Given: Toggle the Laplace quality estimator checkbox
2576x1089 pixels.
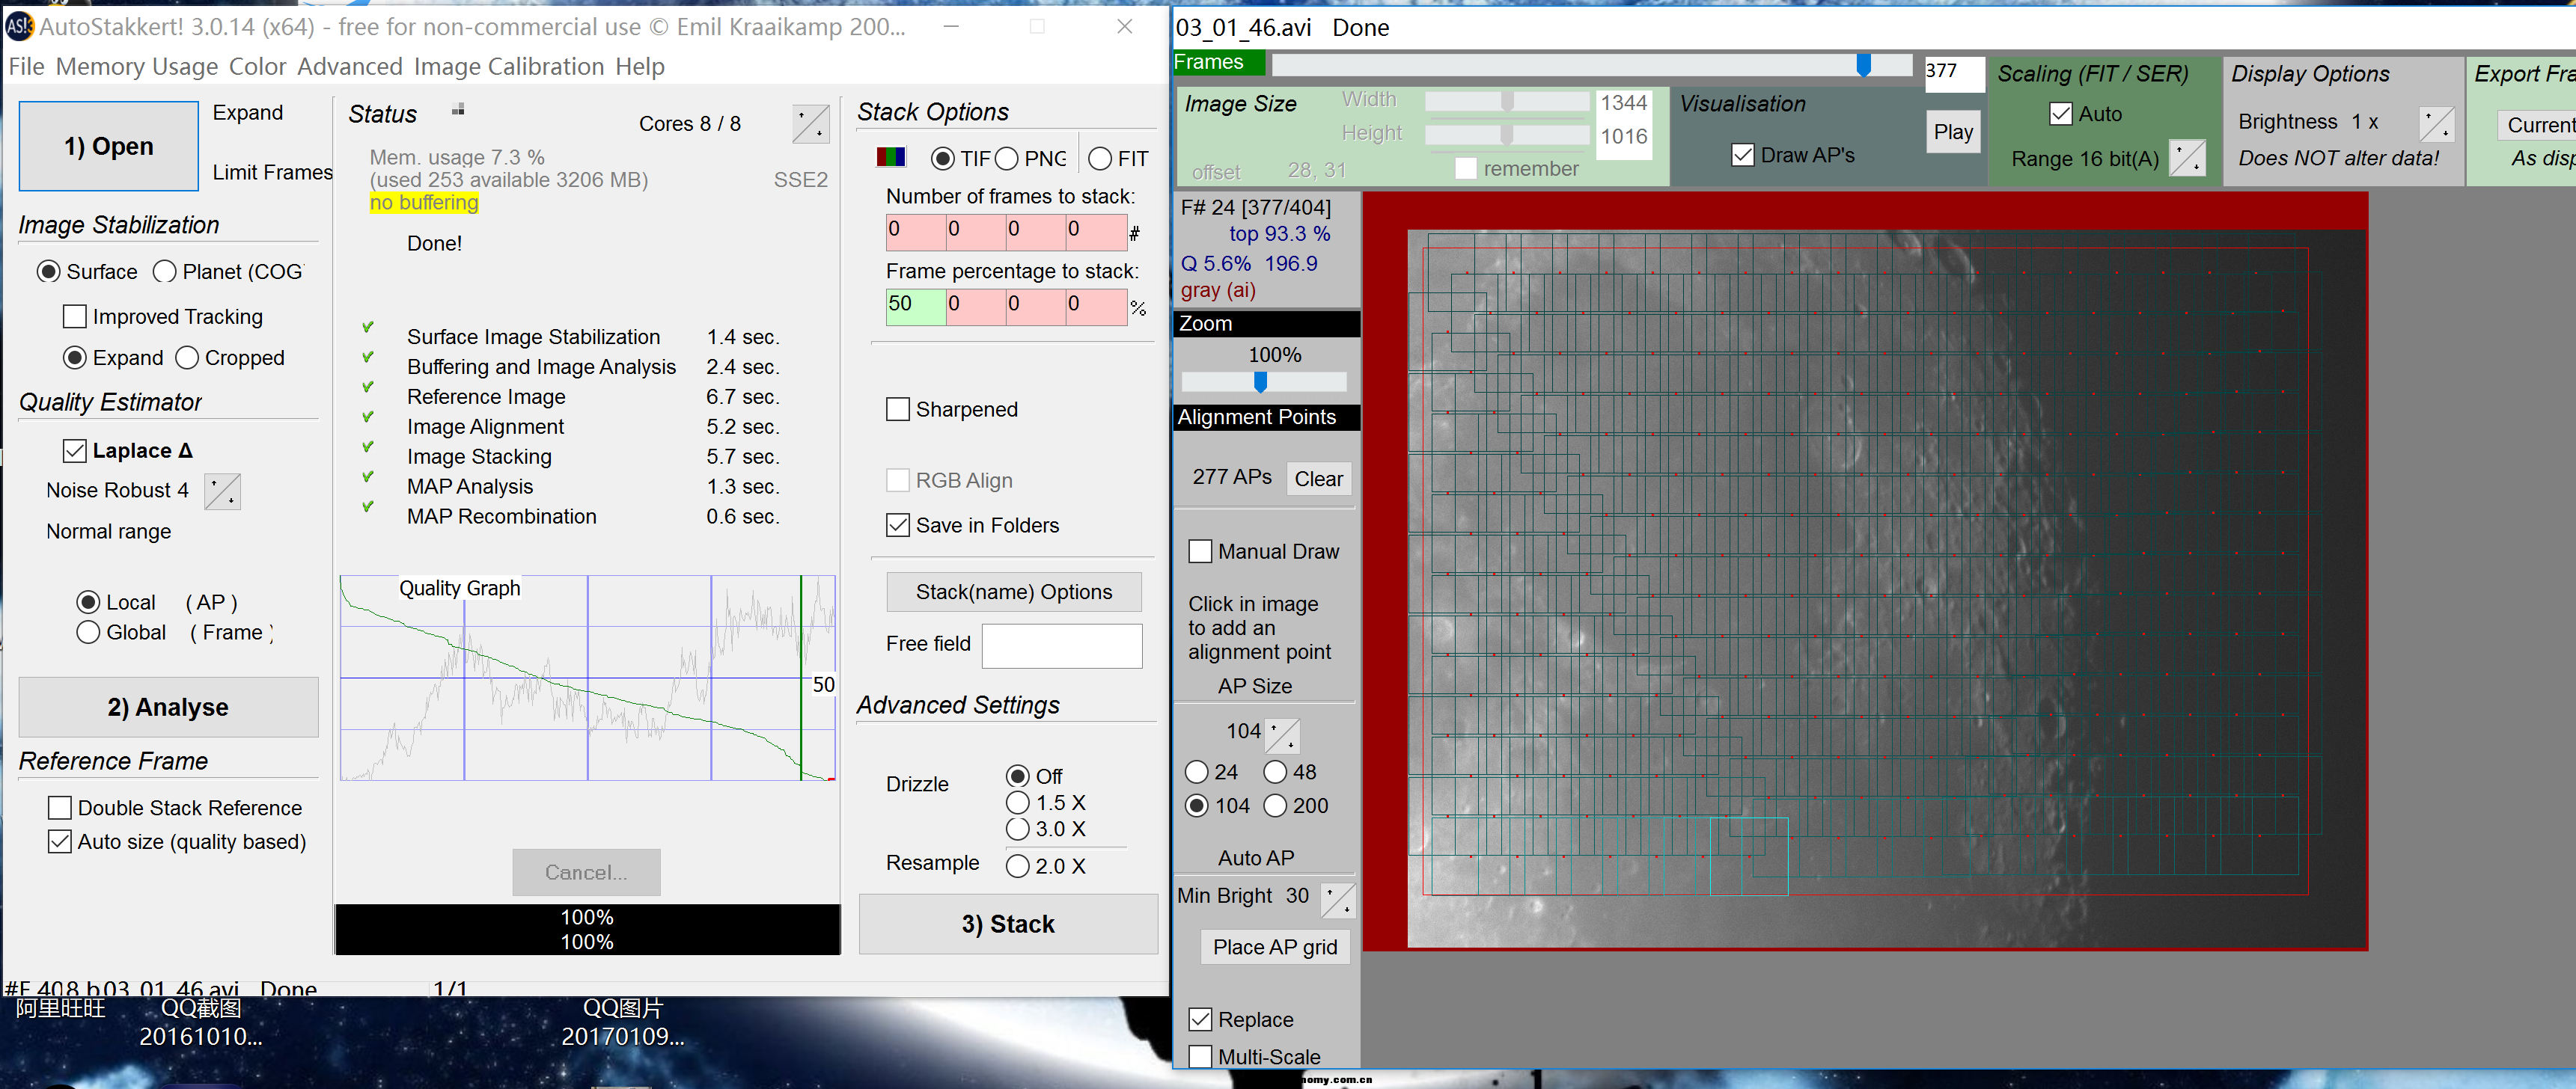Looking at the screenshot, I should point(74,450).
